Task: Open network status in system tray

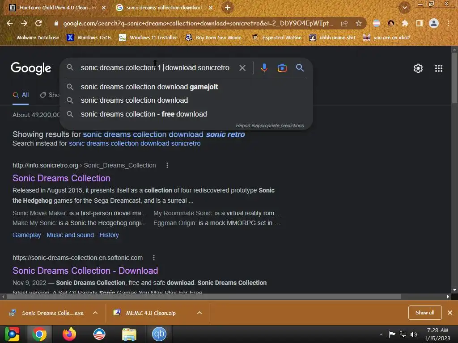Action: point(403,334)
